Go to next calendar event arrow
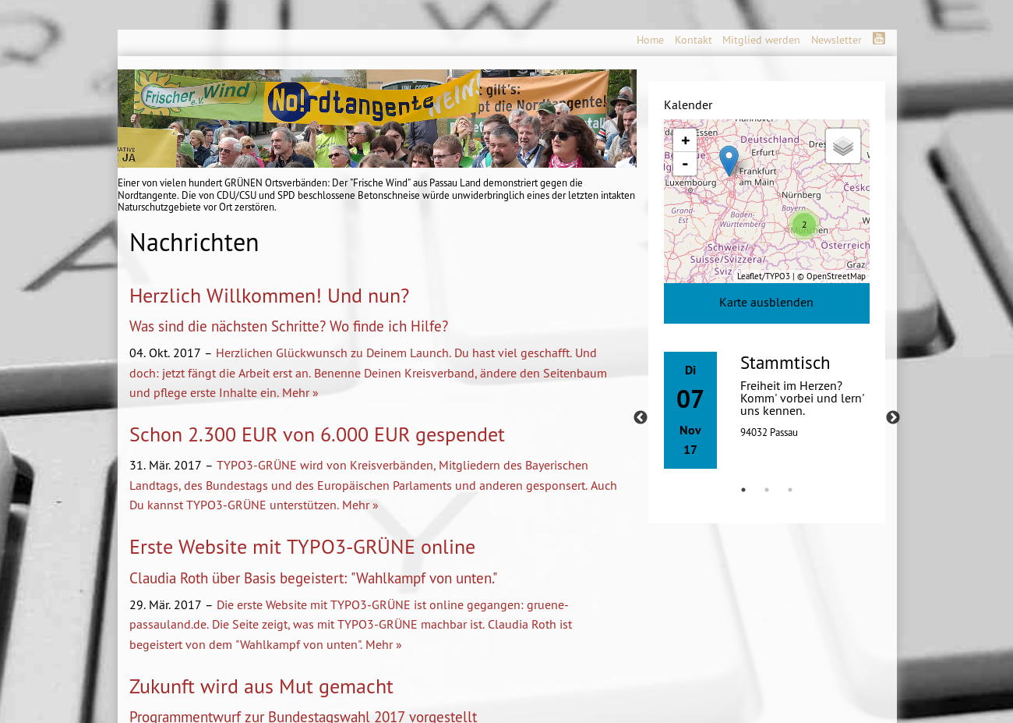Viewport: 1013px width, 723px height. point(893,418)
